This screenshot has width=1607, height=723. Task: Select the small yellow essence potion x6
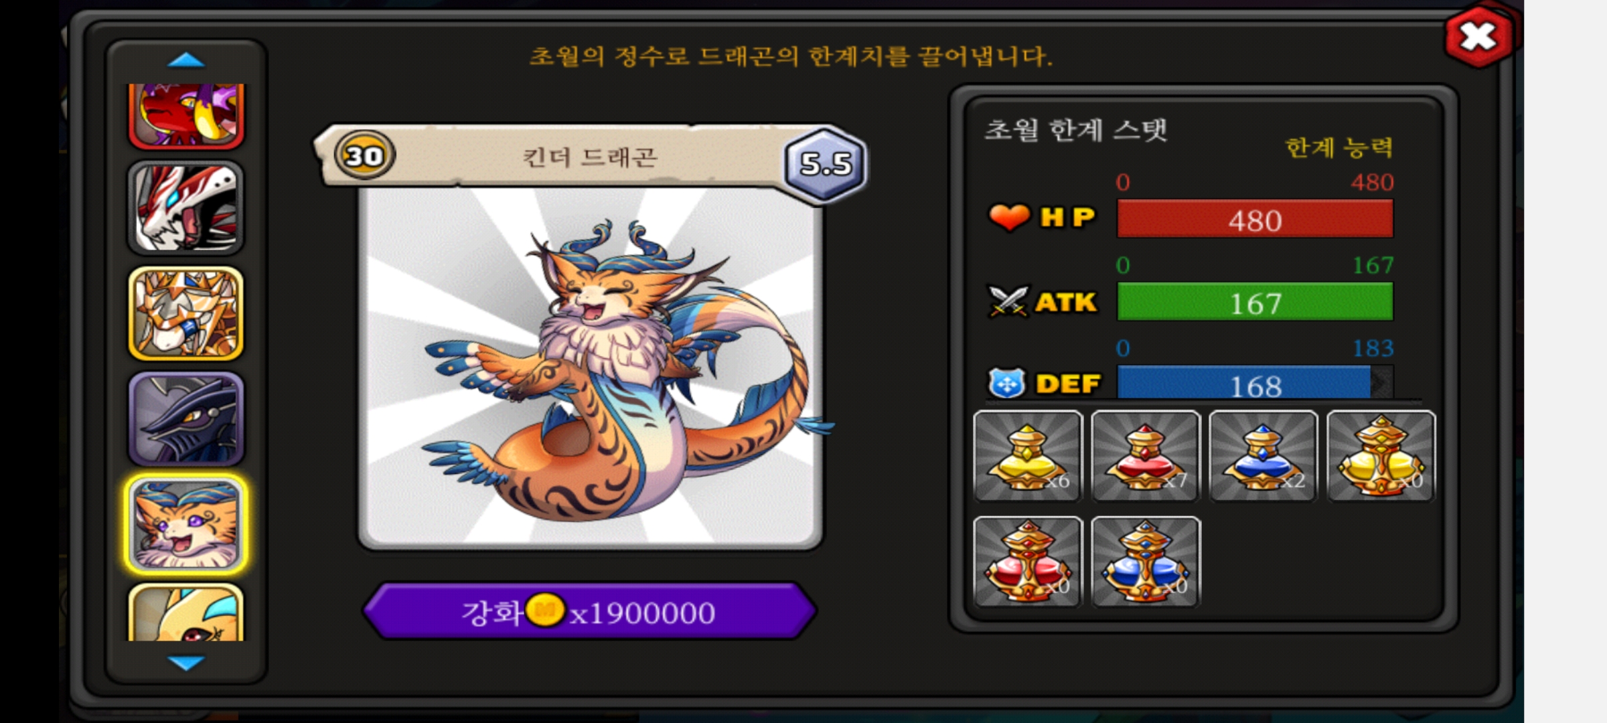1028,456
